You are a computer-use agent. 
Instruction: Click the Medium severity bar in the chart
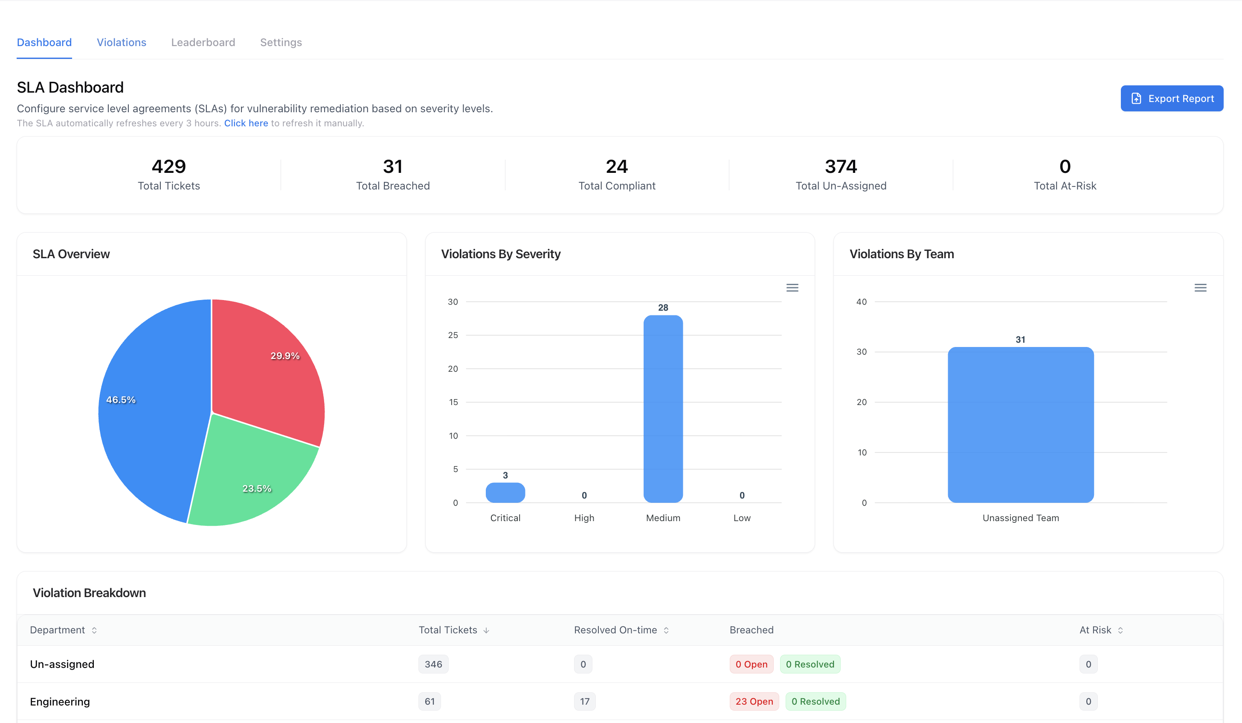[663, 409]
